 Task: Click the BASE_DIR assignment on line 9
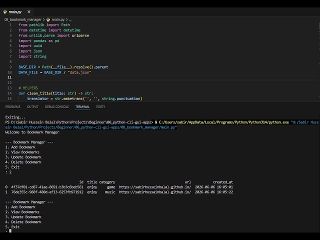coord(63,67)
